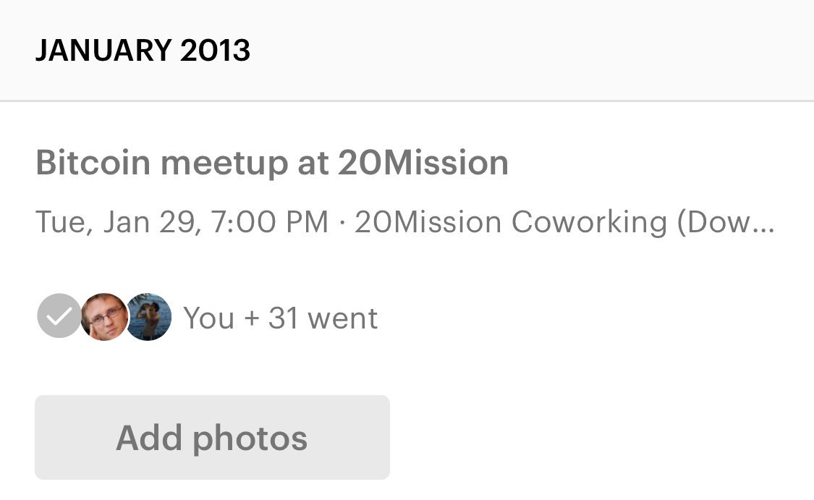This screenshot has height=500, width=814.
Task: Select the last avatar in the attendee row
Action: pyautogui.click(x=149, y=316)
